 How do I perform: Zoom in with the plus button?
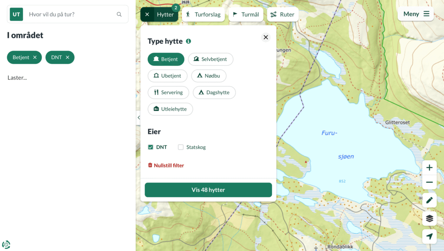[x=429, y=167]
